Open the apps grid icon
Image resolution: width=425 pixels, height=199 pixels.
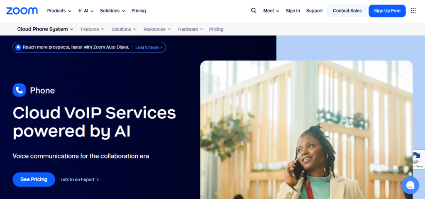(413, 10)
